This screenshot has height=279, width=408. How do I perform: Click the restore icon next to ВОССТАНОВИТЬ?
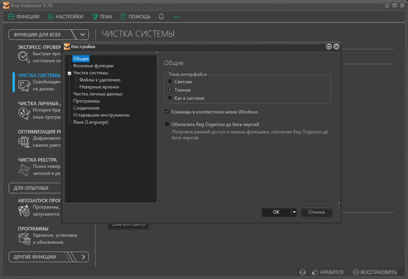point(356,272)
